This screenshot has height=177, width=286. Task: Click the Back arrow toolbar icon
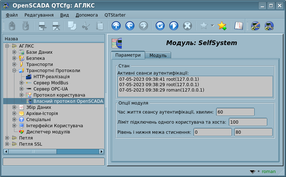pos(130,26)
